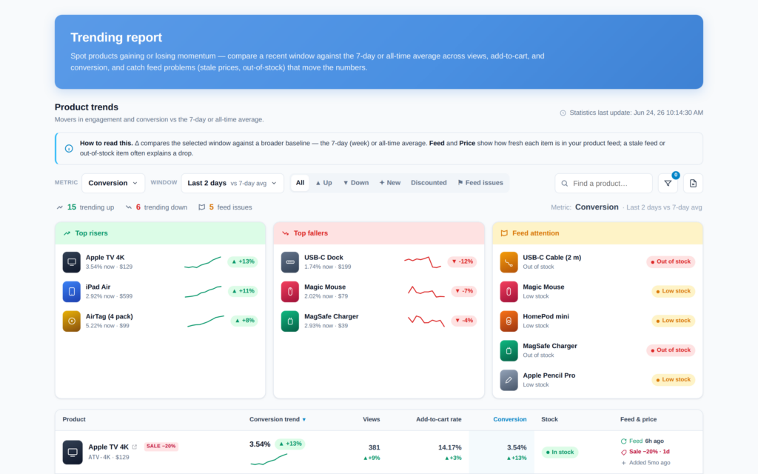The width and height of the screenshot is (758, 474).
Task: Click the Add-to-cart rate column header
Action: tap(438, 419)
